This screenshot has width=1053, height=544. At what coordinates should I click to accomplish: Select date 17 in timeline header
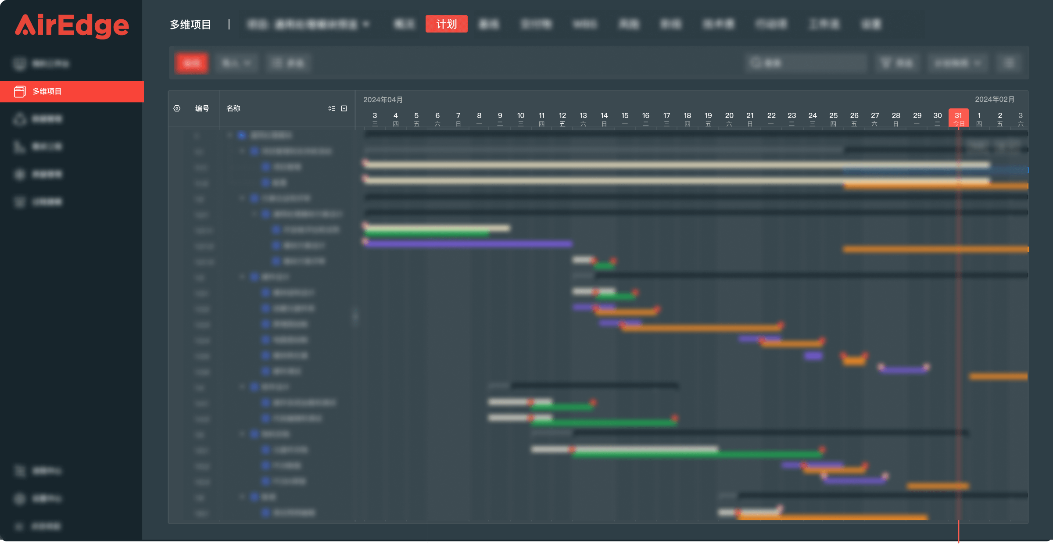(x=666, y=119)
